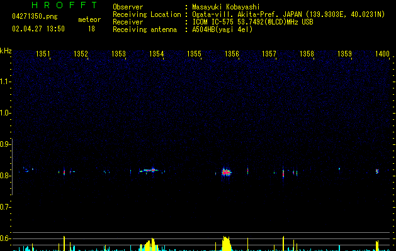Click the 1357 time axis marker
The height and width of the screenshot is (251, 396).
[x=269, y=54]
